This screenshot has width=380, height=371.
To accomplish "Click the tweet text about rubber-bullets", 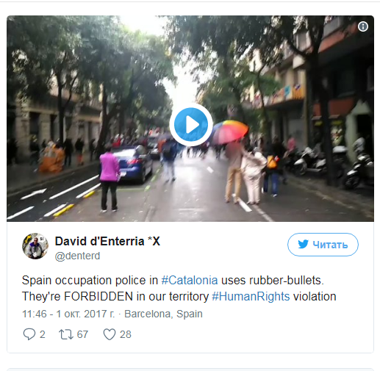I will 179,288.
